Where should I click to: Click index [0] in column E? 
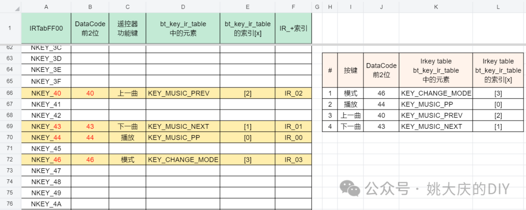tap(247, 138)
